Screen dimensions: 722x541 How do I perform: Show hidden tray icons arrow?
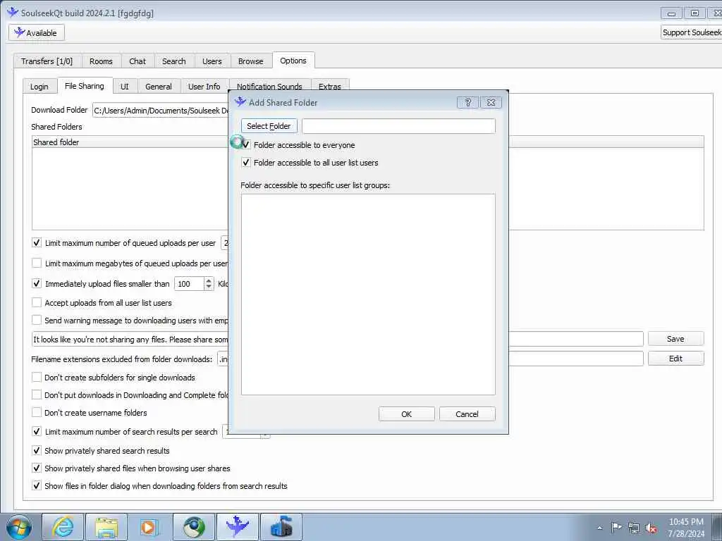click(599, 528)
